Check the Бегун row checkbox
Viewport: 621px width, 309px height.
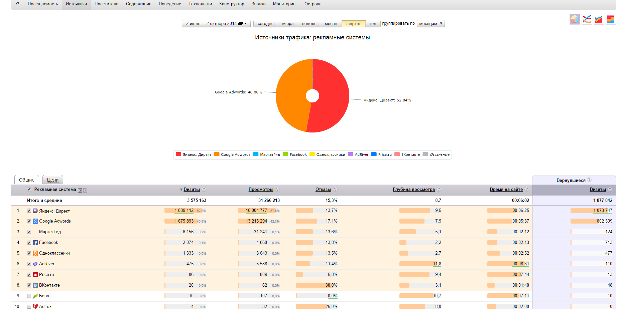29,296
